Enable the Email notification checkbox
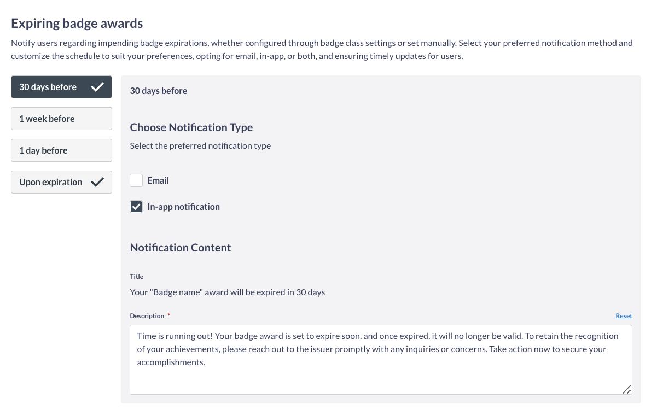This screenshot has width=651, height=410. coord(136,180)
